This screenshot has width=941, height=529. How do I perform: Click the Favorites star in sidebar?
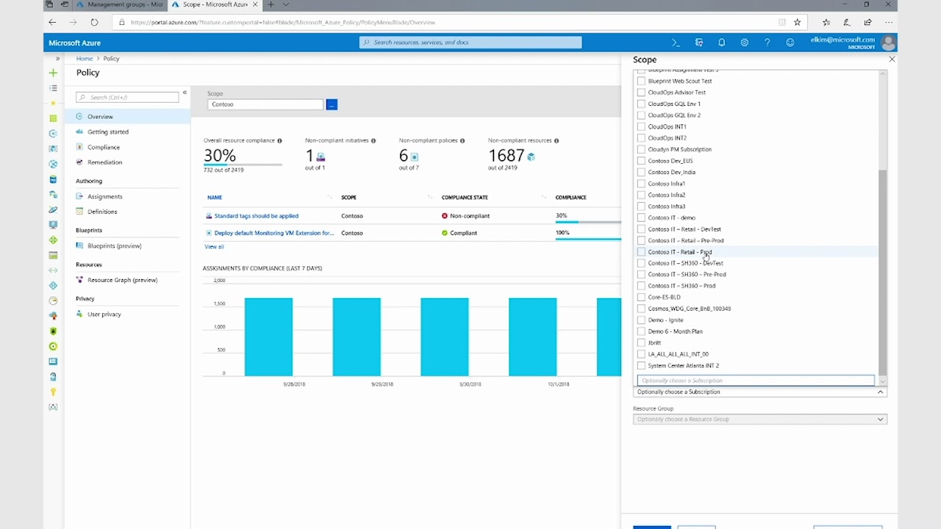click(x=53, y=104)
